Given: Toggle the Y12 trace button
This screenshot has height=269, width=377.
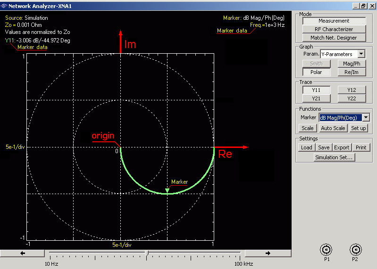Looking at the screenshot, I should [352, 90].
